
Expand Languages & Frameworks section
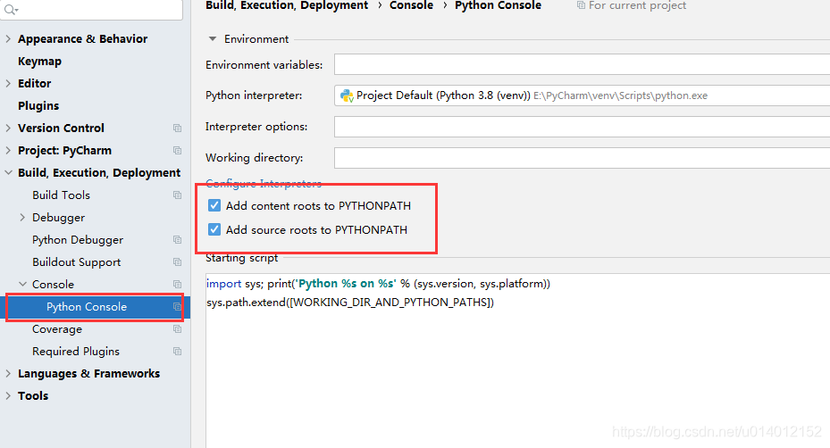pyautogui.click(x=8, y=373)
